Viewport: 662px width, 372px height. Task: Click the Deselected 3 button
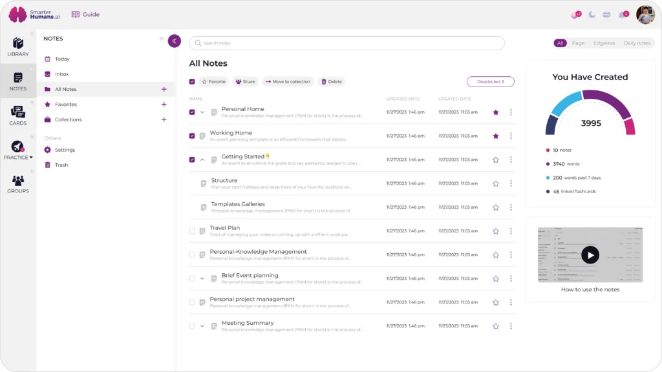[490, 81]
